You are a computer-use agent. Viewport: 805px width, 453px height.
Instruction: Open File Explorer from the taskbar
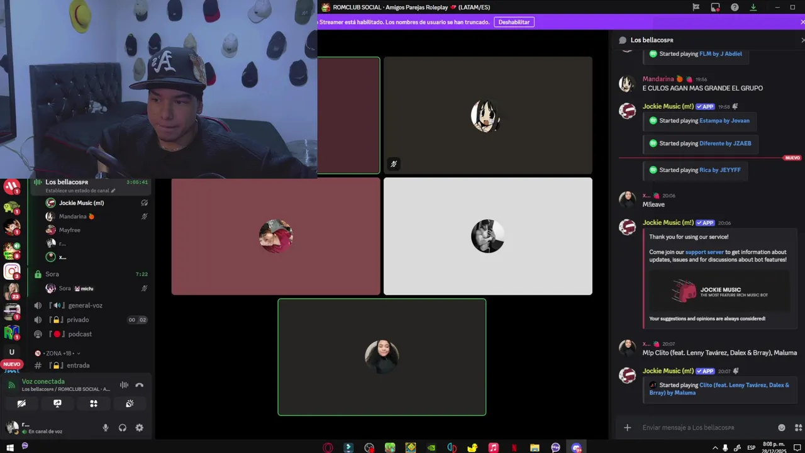tap(535, 447)
